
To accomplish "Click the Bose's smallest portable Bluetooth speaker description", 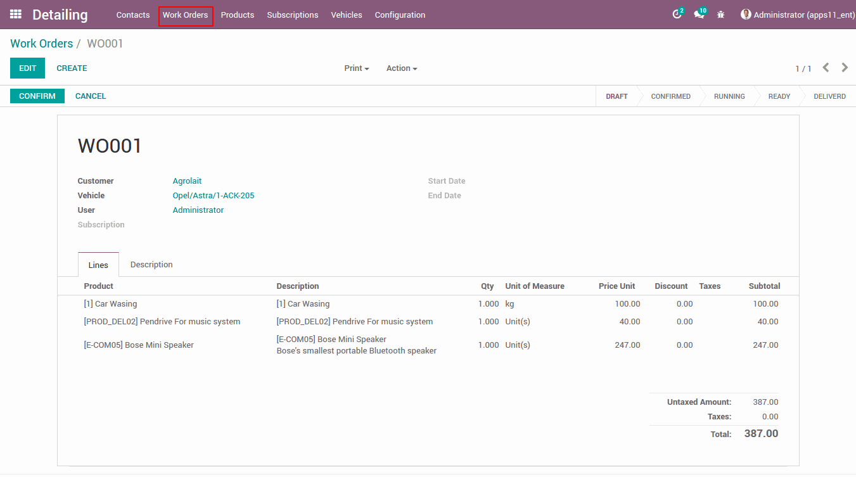I will [357, 351].
